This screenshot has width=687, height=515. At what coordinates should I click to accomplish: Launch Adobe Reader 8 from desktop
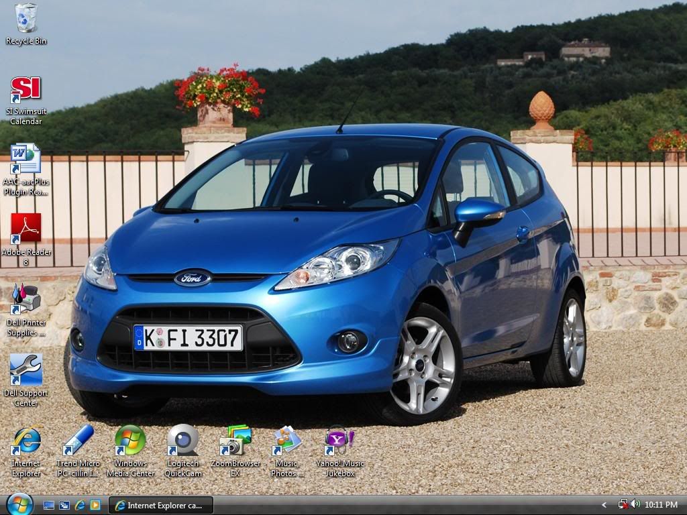coord(25,229)
